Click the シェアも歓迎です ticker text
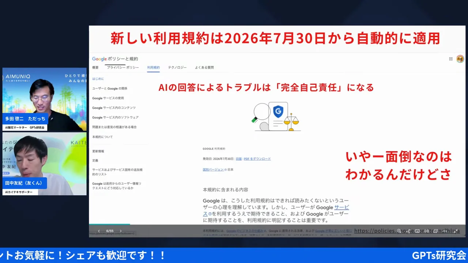The width and height of the screenshot is (468, 263). (x=115, y=255)
